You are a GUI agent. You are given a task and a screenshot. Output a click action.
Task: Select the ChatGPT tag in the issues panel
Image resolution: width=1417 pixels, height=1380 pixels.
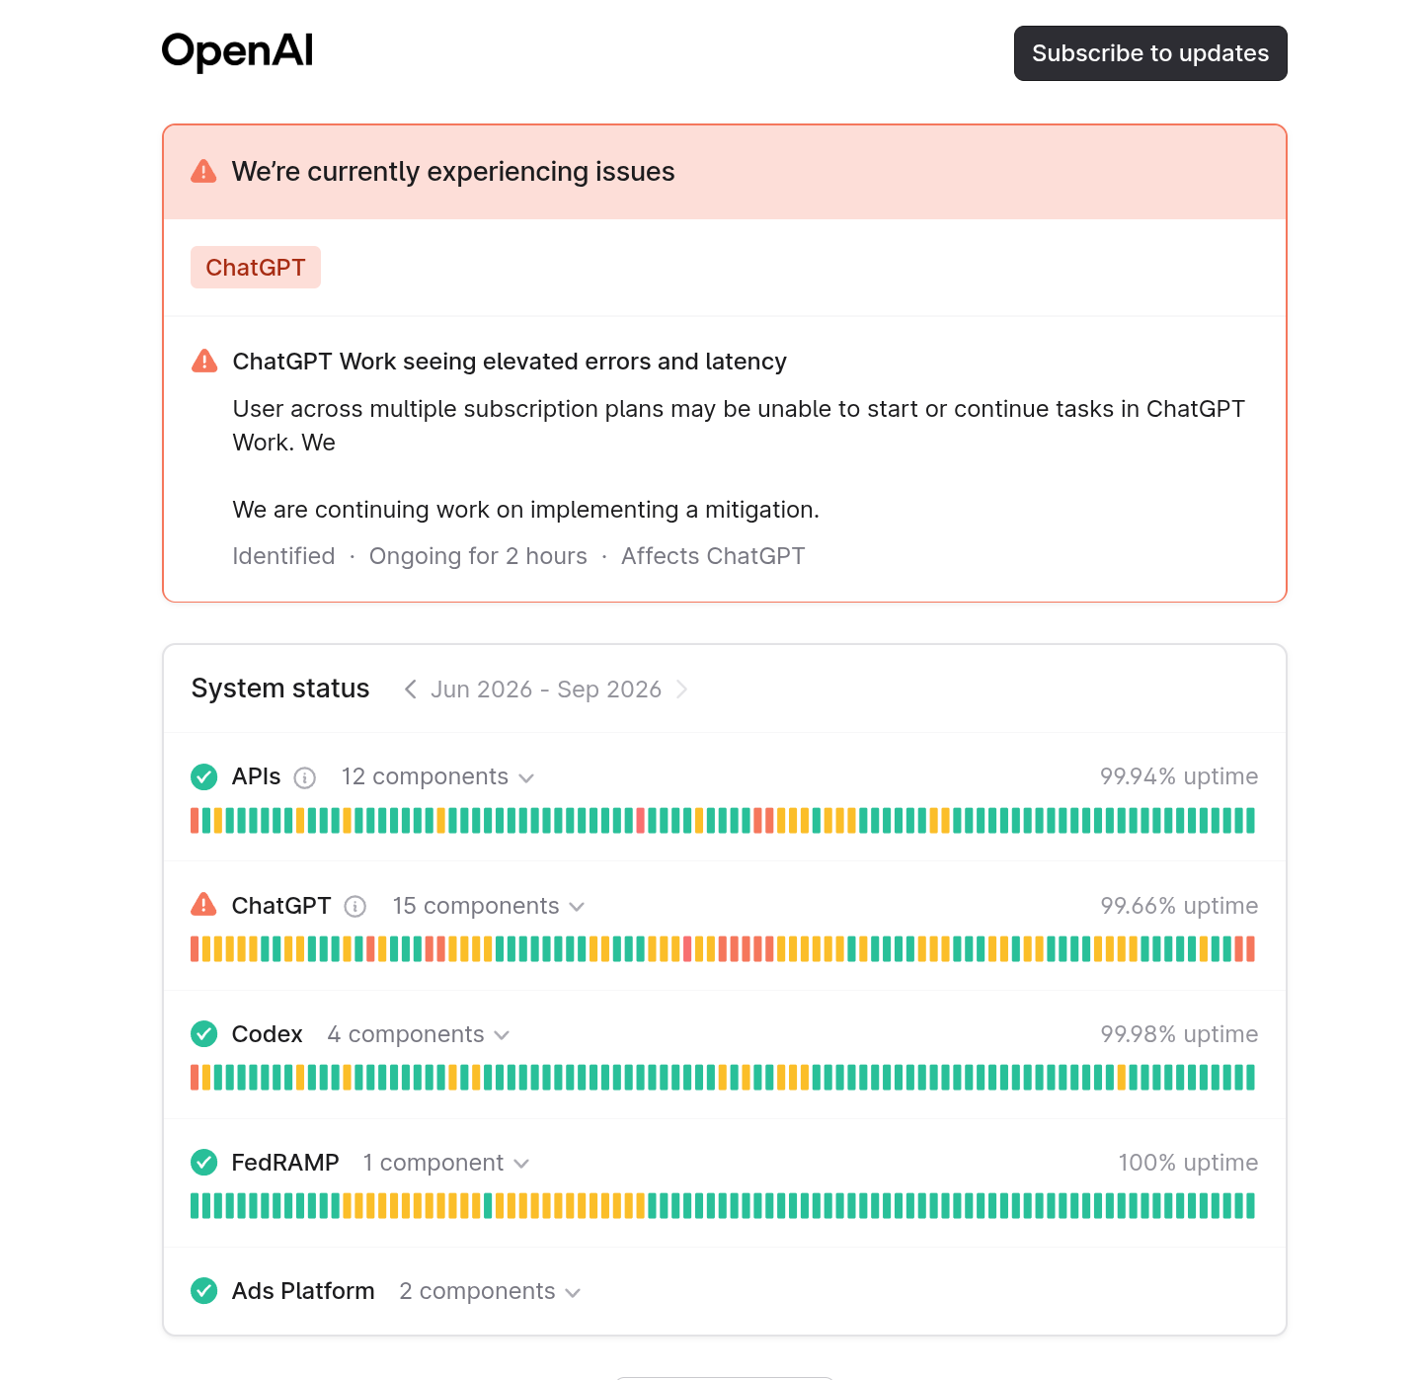coord(256,268)
